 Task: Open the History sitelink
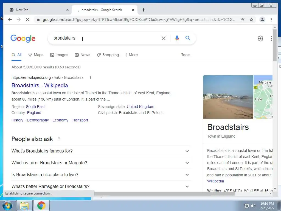click(17, 120)
